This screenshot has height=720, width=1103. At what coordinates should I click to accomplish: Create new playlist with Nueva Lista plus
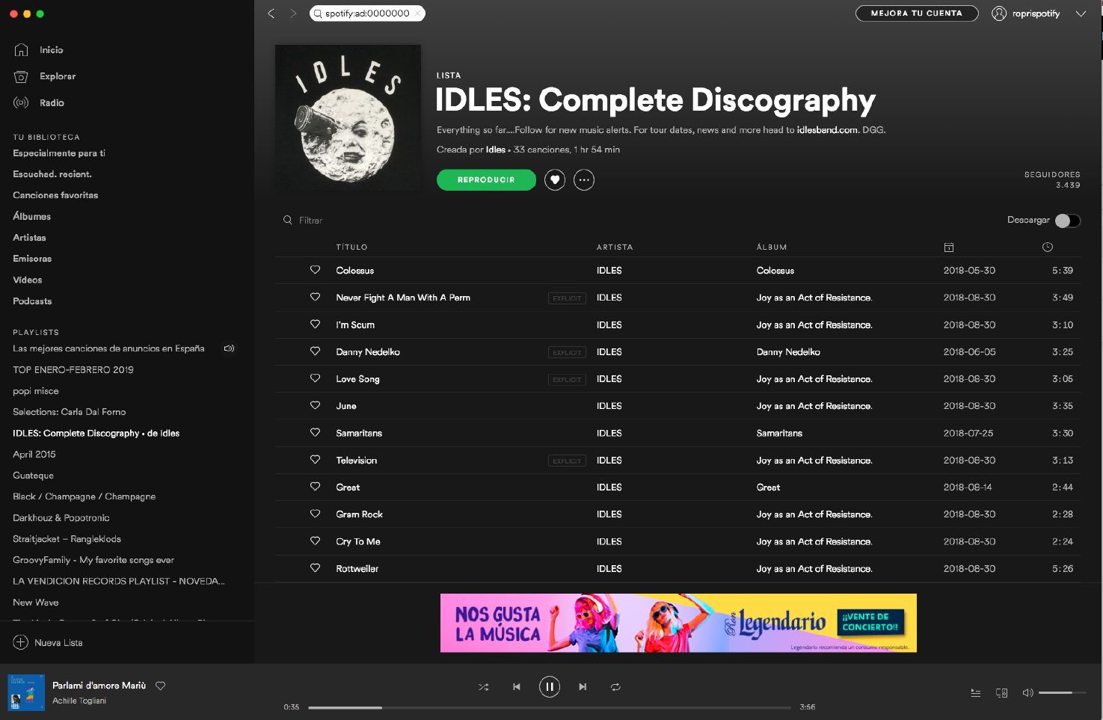(x=21, y=642)
